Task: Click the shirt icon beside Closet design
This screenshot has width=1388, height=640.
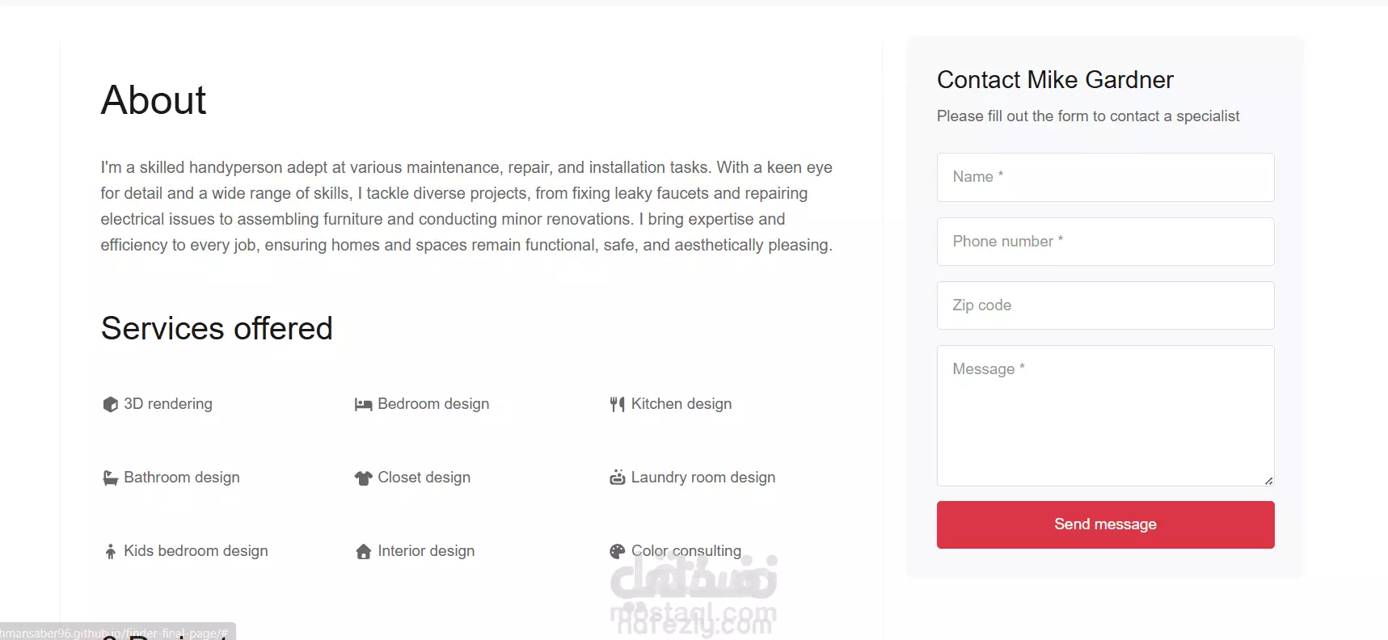Action: 364,478
